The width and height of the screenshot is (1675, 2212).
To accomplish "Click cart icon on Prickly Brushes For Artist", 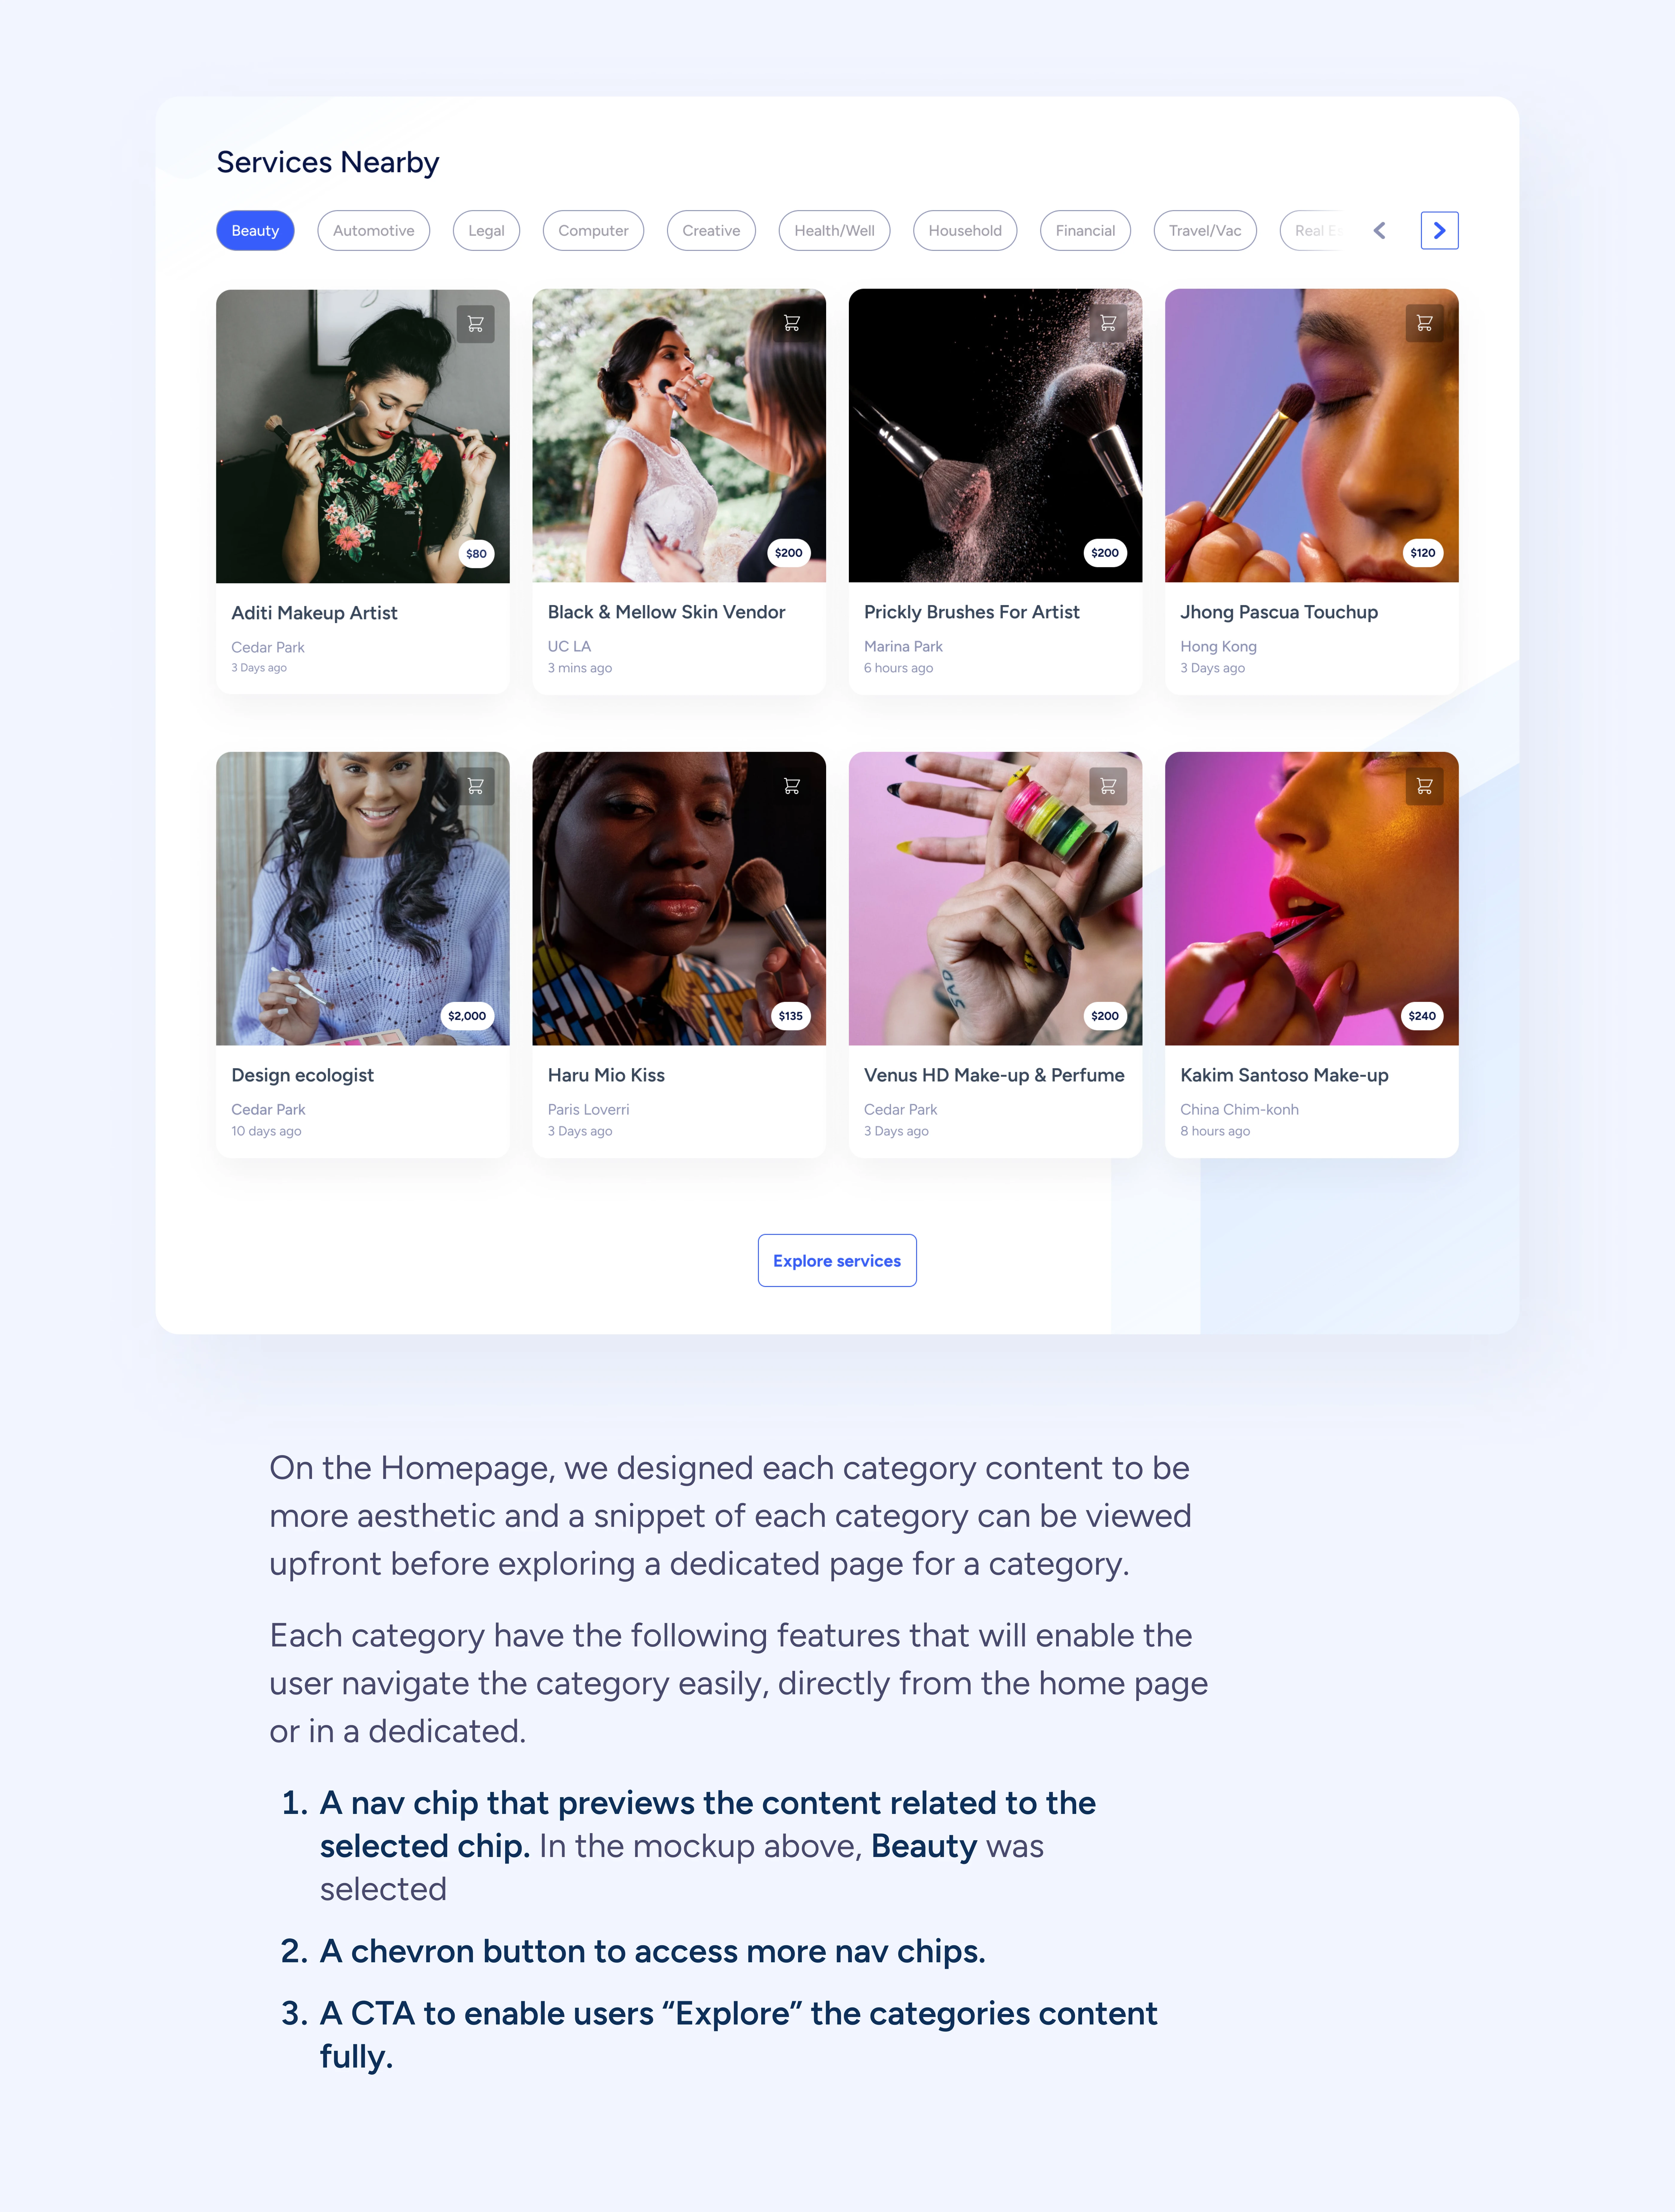I will coord(1108,323).
